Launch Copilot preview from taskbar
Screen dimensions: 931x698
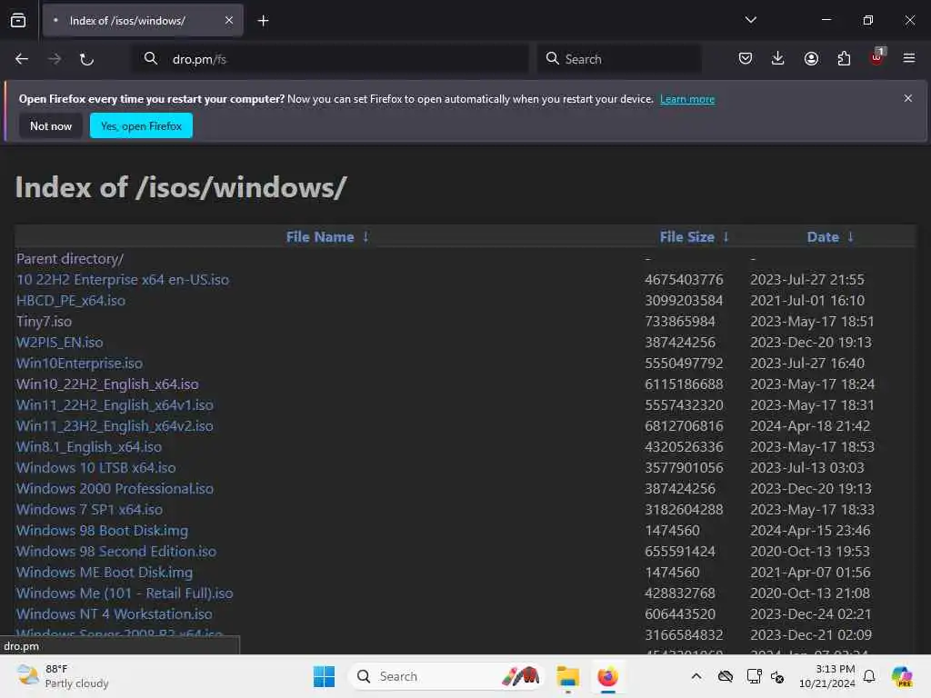tap(902, 676)
